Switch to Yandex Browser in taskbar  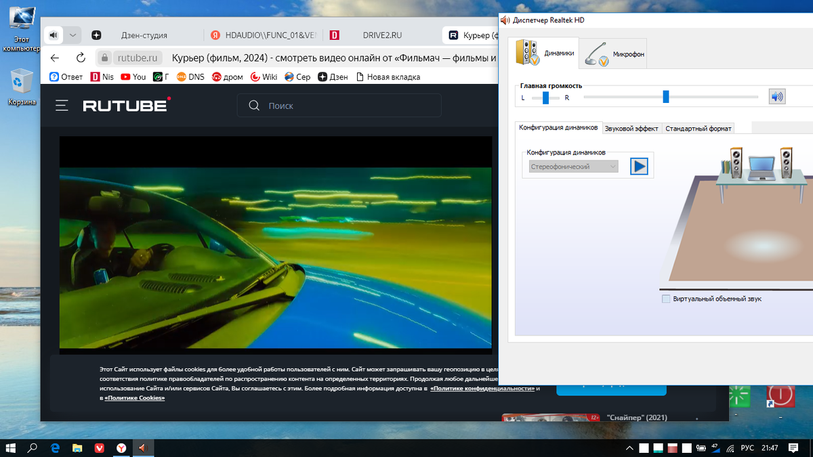point(121,448)
